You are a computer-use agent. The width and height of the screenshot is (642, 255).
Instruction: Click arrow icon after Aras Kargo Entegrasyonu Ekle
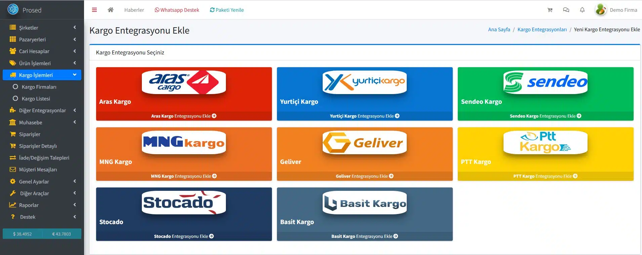[214, 116]
